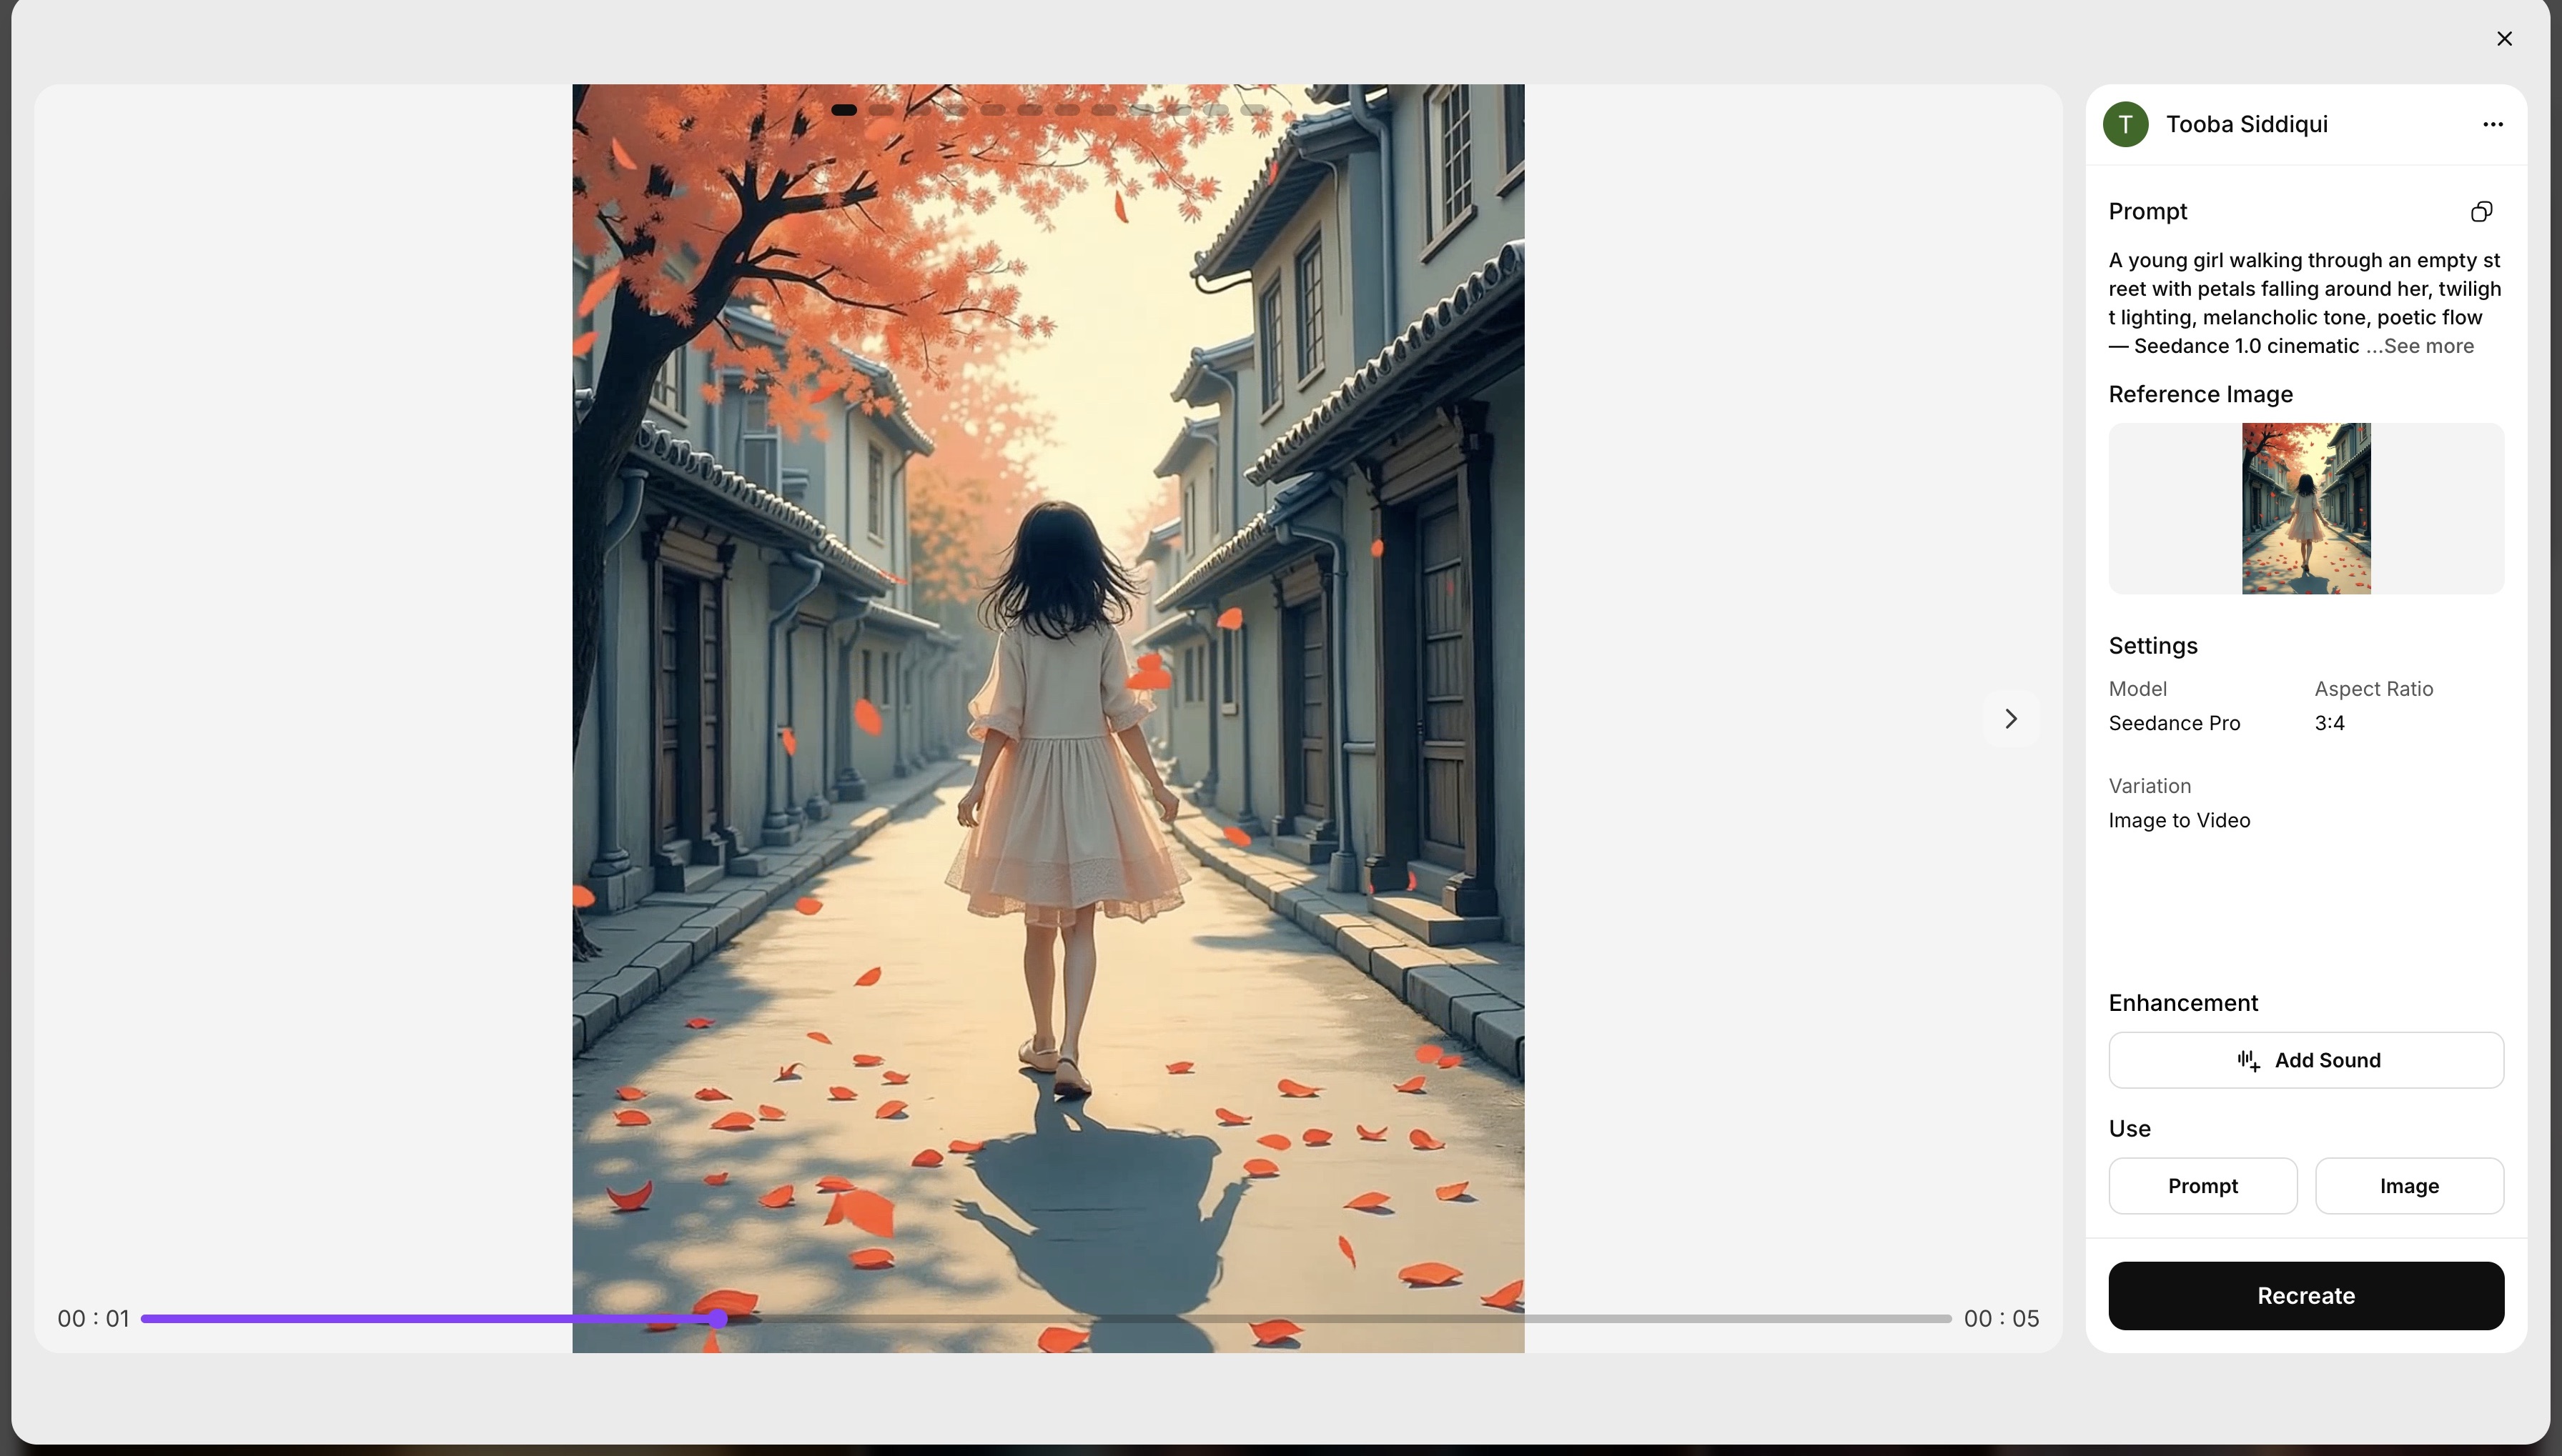Select the first story progress dash
Image resolution: width=2562 pixels, height=1456 pixels.
coord(844,110)
